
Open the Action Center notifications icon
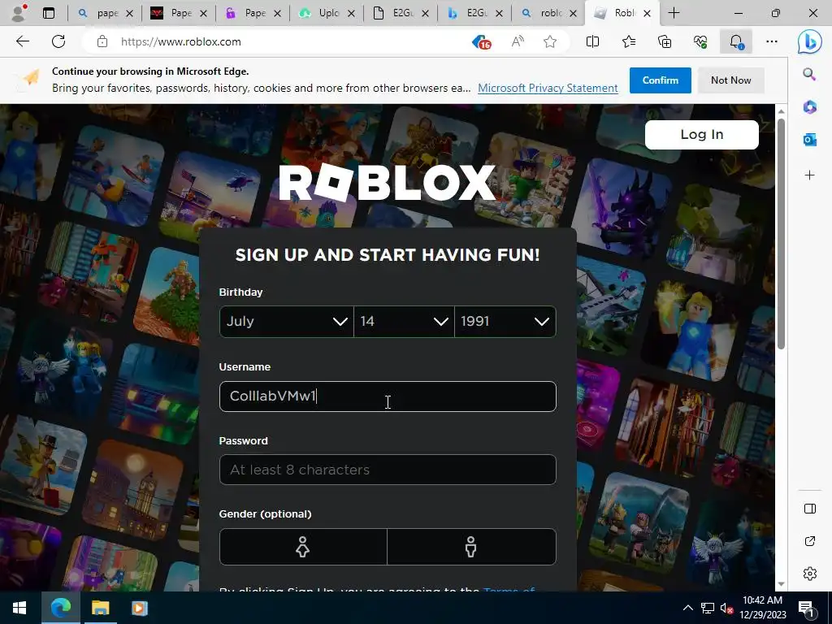point(806,609)
